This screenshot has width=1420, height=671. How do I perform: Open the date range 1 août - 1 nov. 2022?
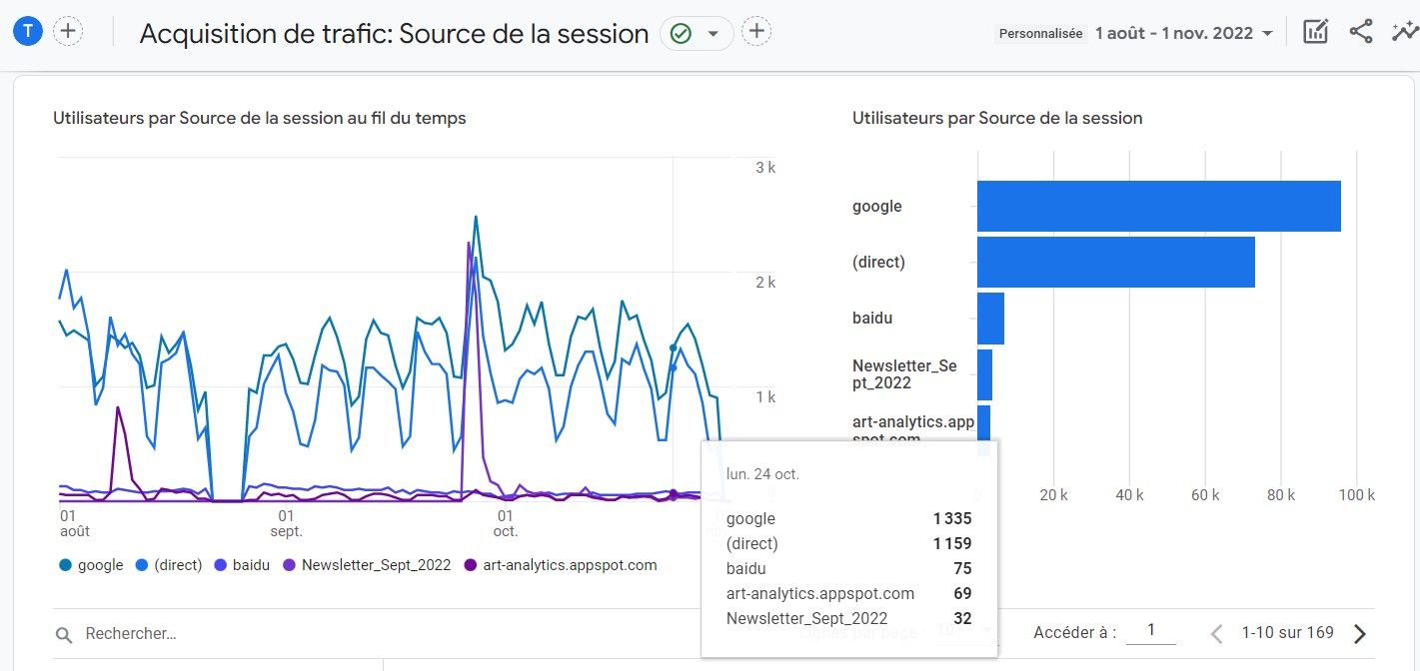[x=1183, y=33]
